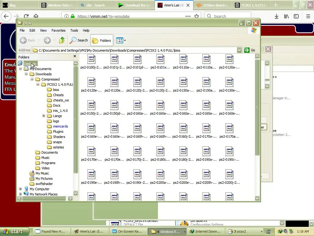Screen dimensions: 314x236
Task: Click the browser Home icon
Action: click(36, 16)
